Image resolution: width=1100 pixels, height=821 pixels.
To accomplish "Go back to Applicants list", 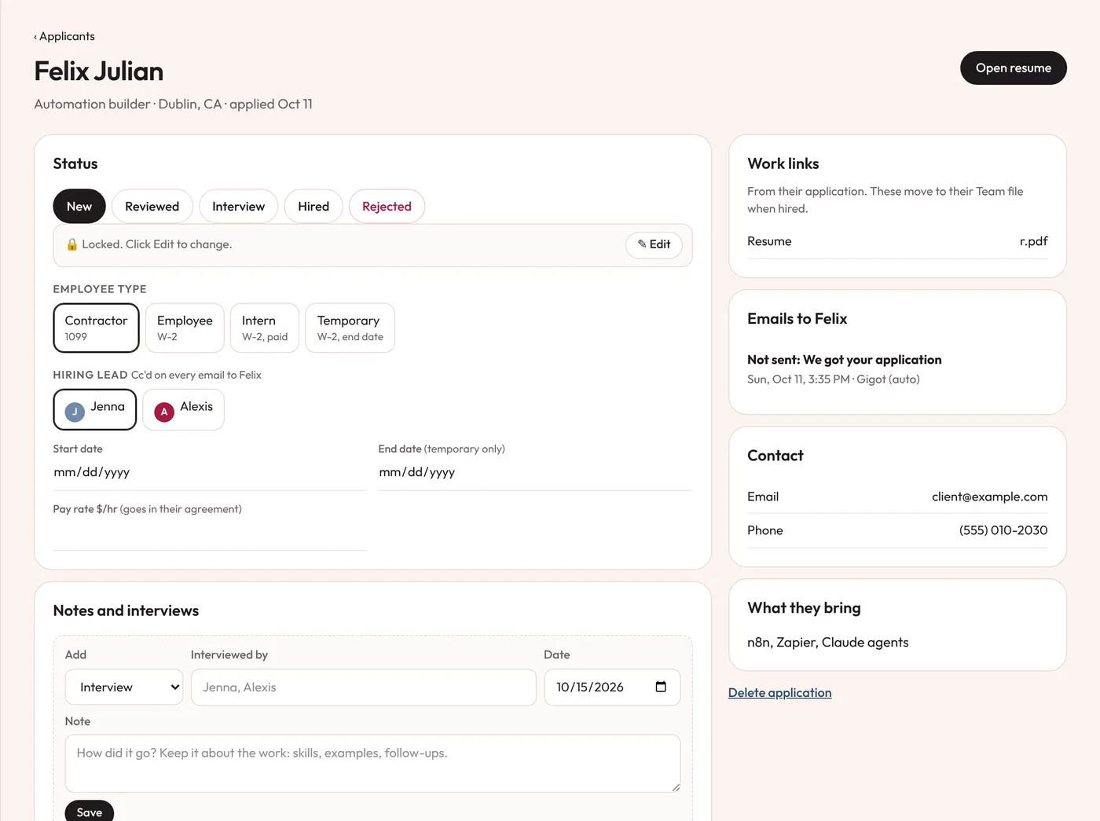I will [x=64, y=36].
